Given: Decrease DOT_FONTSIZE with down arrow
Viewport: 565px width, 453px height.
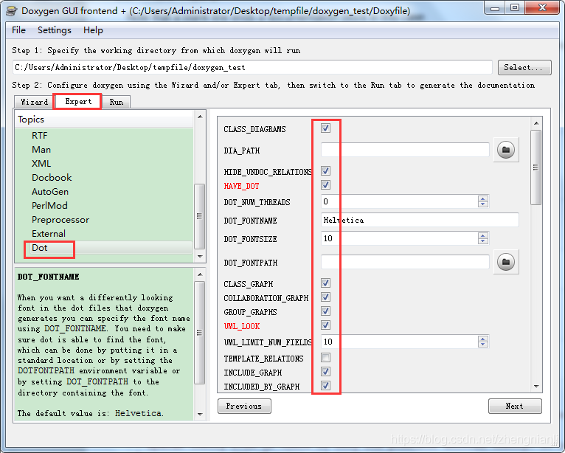Looking at the screenshot, I should coord(483,241).
